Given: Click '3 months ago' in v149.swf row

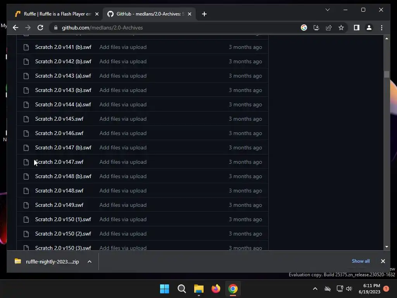Looking at the screenshot, I should pos(245,205).
